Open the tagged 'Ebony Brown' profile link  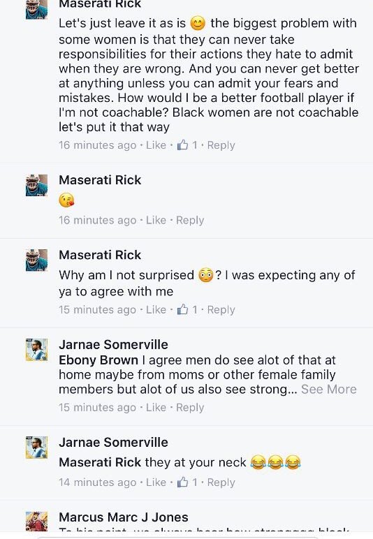[98, 360]
